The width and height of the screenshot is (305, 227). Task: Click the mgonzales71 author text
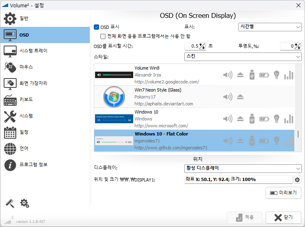coord(147,141)
